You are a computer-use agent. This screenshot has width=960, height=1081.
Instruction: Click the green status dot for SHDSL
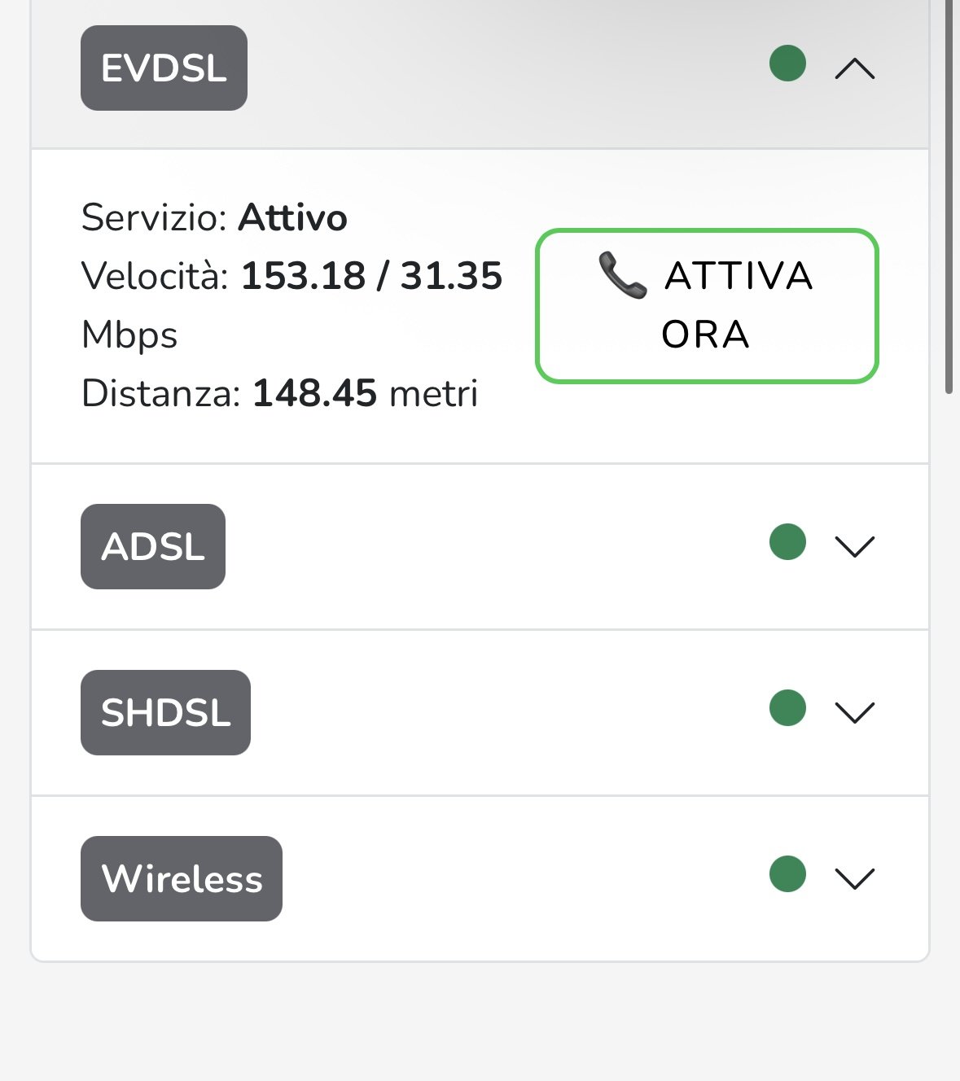pos(787,708)
